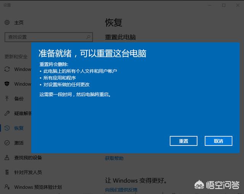This screenshot has height=194, width=244.
Task: Open the 针对开发人员 sidebar entry
Action: coord(28,172)
